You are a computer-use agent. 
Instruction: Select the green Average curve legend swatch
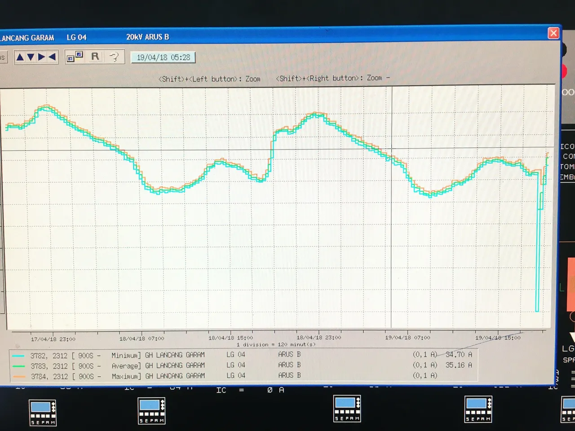pos(19,366)
